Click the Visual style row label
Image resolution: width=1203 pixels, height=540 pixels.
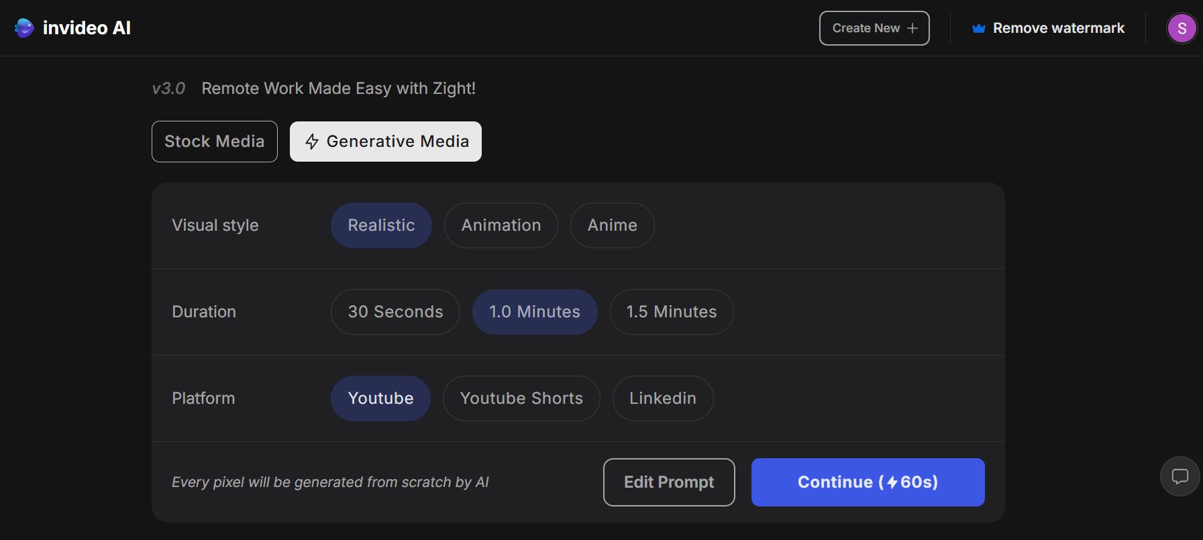[215, 225]
